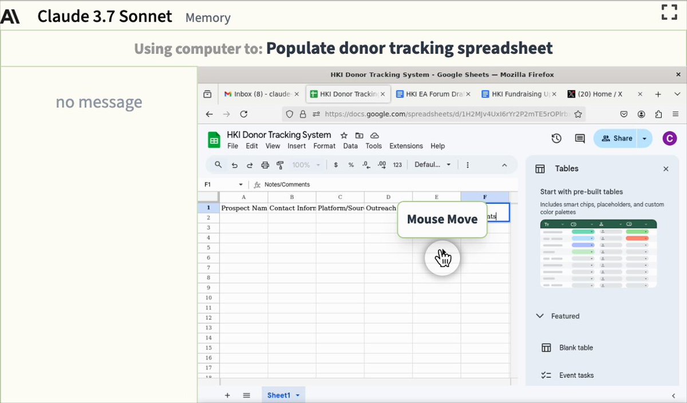Select cell B1 Contact Information
The width and height of the screenshot is (687, 403).
[292, 208]
